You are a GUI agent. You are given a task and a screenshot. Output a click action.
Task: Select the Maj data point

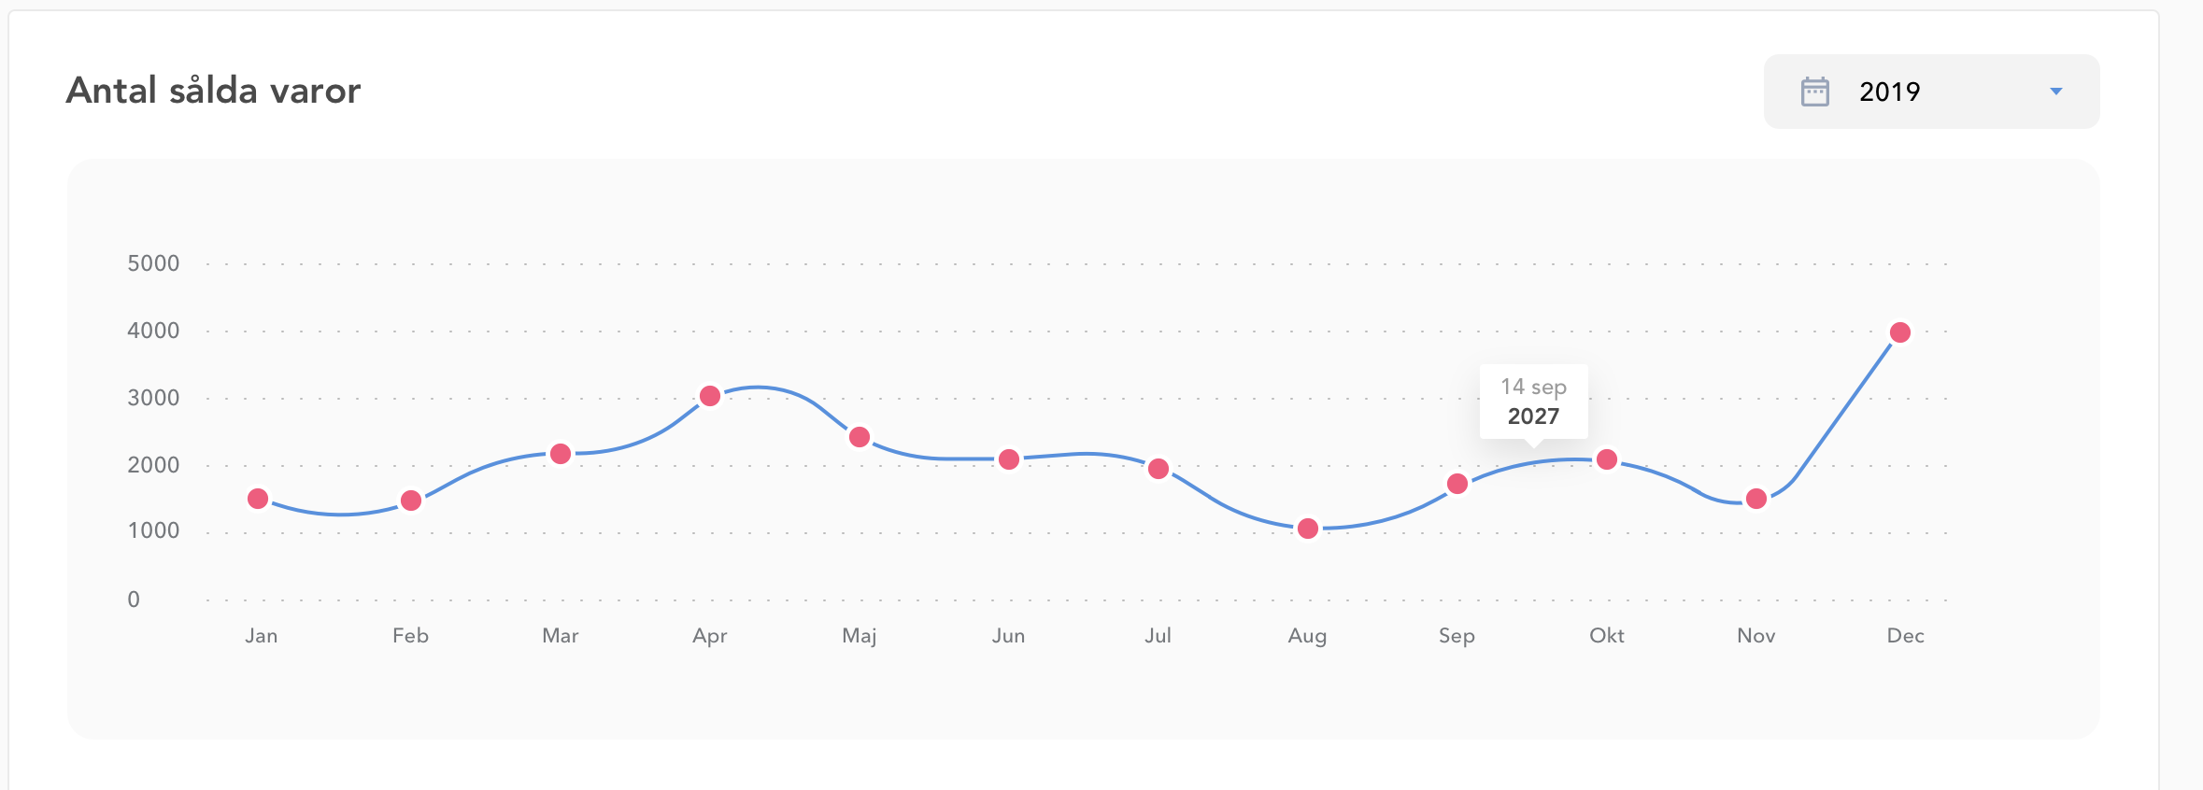coord(860,437)
